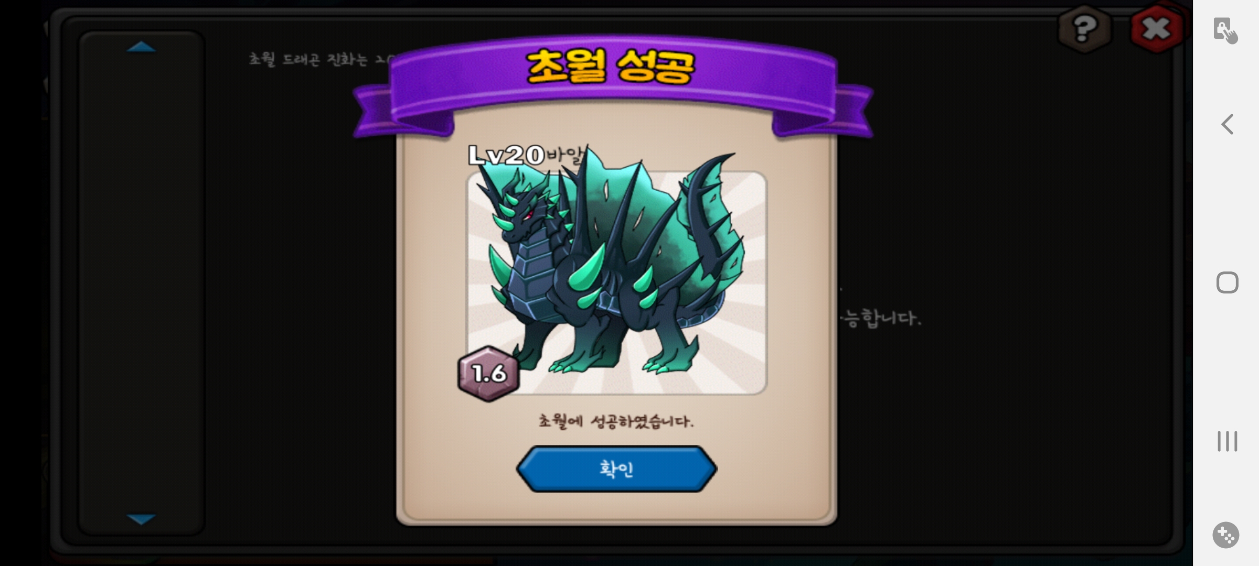This screenshot has width=1259, height=566.
Task: Tap the blue down arrow in left panel
Action: point(141,519)
